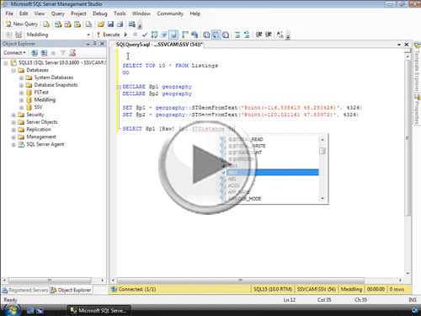The width and height of the screenshot is (421, 316).
Task: Collapse the DECLARE code block outline toggle
Action: [119, 87]
